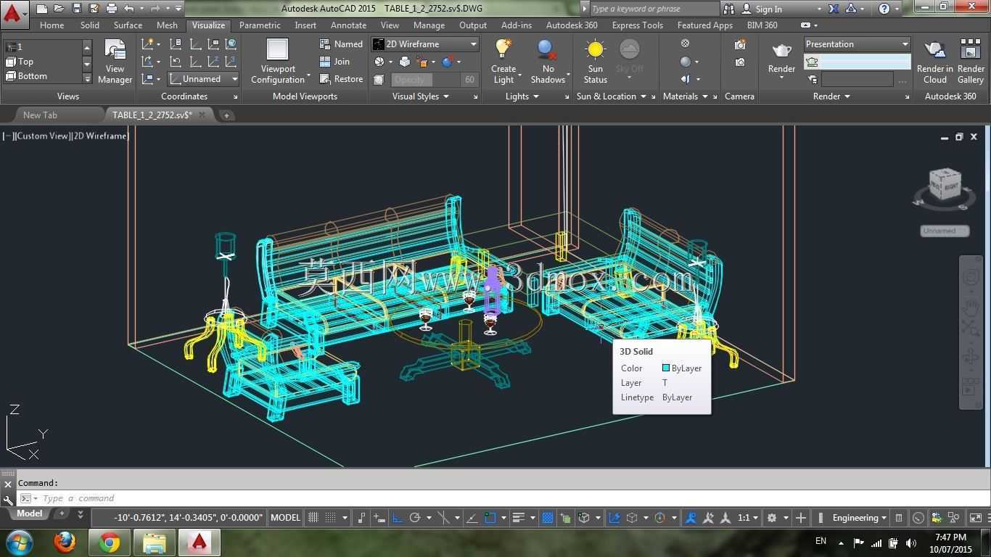Open the View Manager

coord(115,62)
